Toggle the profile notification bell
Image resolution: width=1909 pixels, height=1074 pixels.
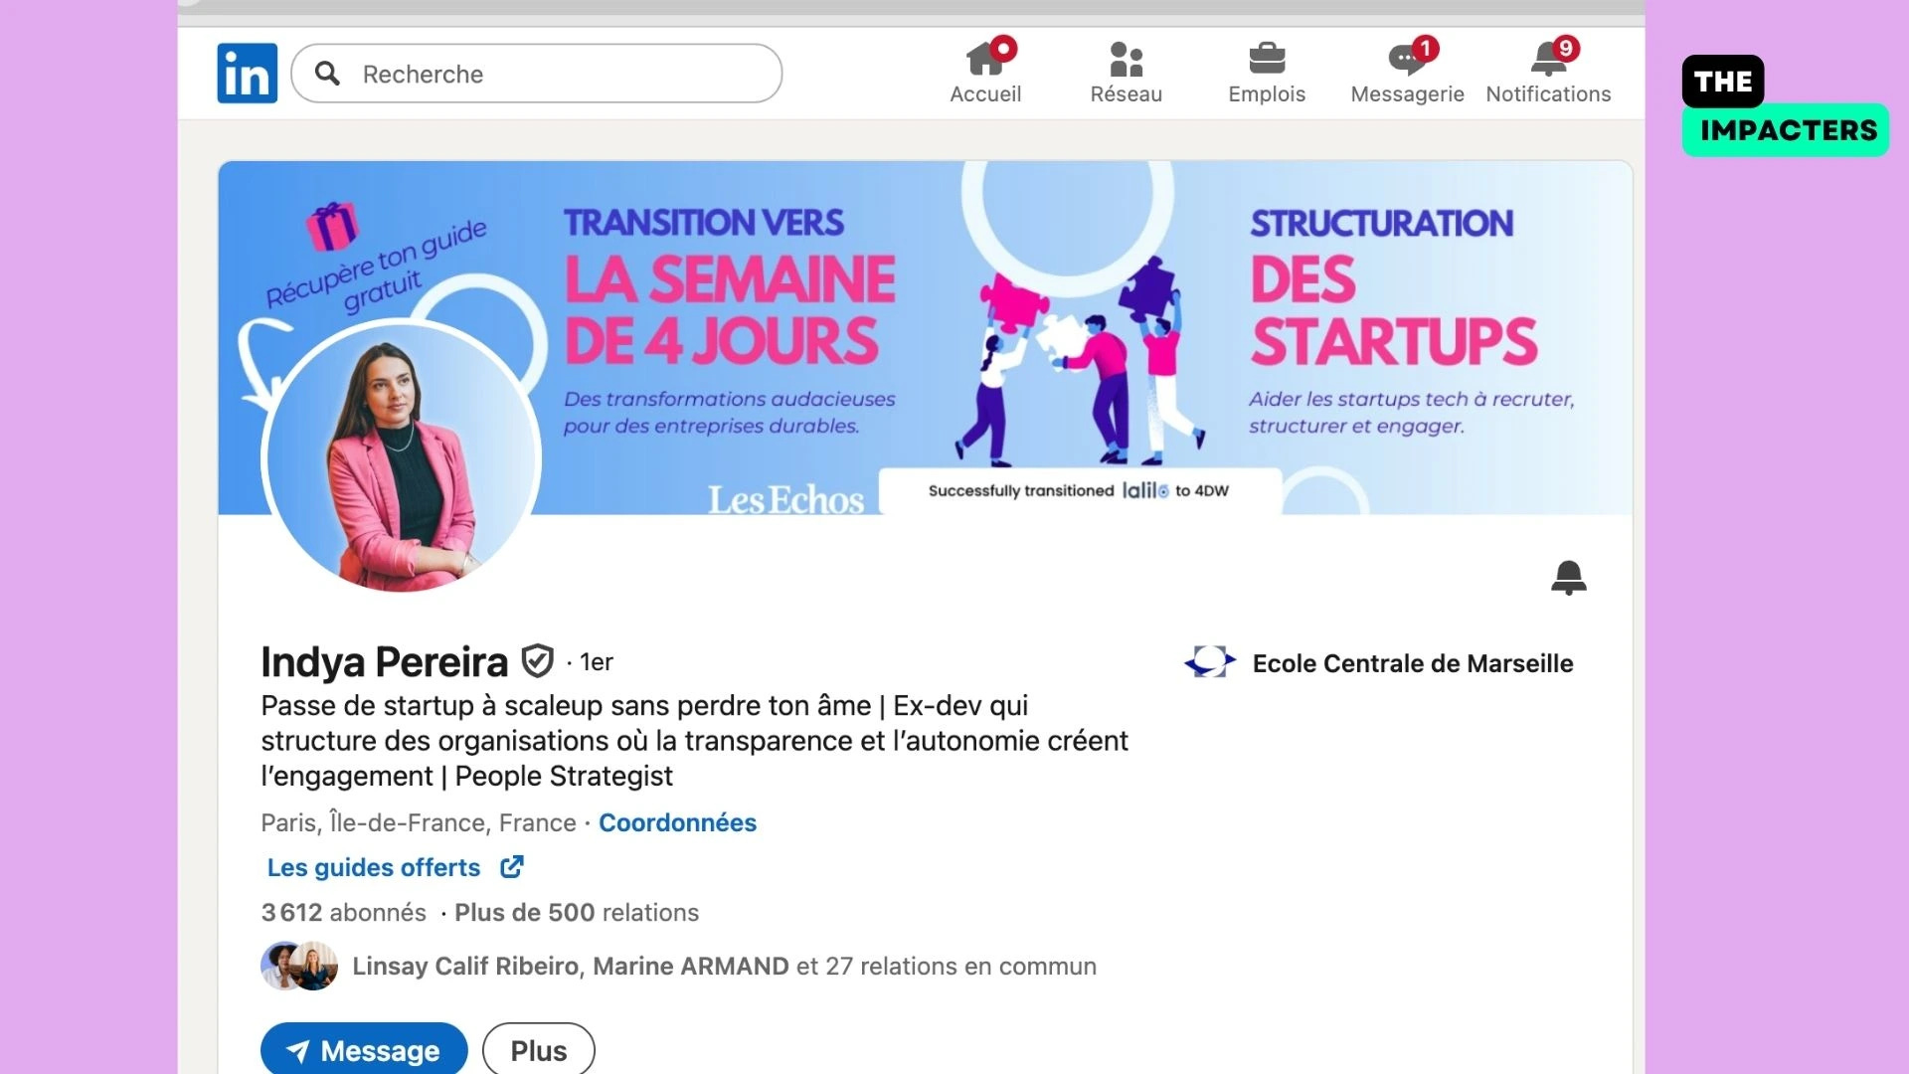[x=1569, y=578]
